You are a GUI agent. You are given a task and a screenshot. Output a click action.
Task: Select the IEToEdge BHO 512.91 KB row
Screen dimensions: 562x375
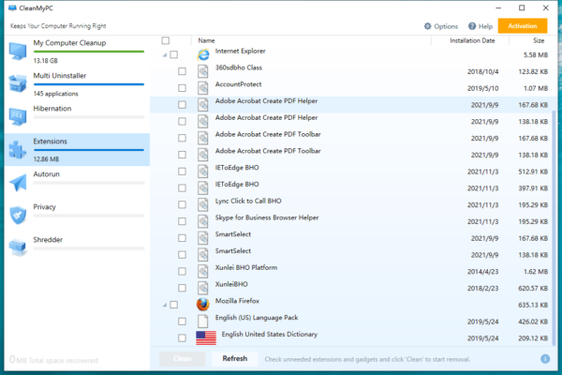pos(351,172)
